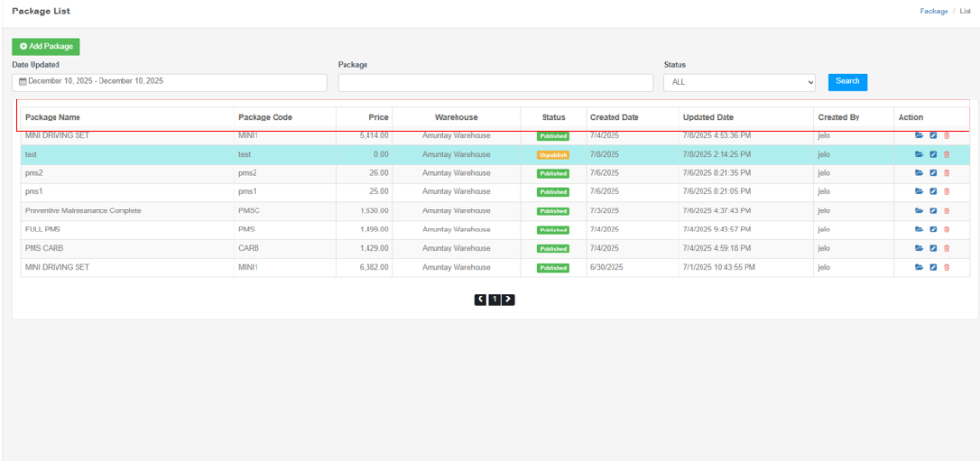Open the Status dropdown set to ALL
This screenshot has width=980, height=461.
click(x=739, y=82)
